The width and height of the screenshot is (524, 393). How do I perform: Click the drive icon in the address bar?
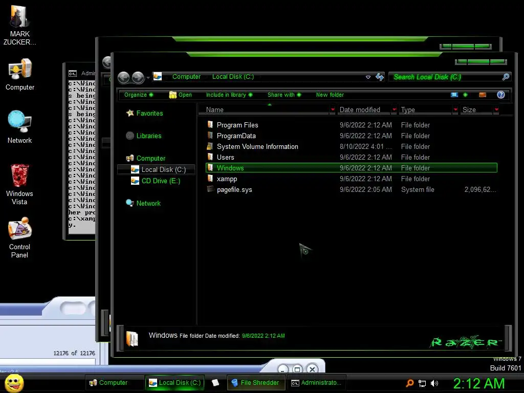[x=158, y=77]
